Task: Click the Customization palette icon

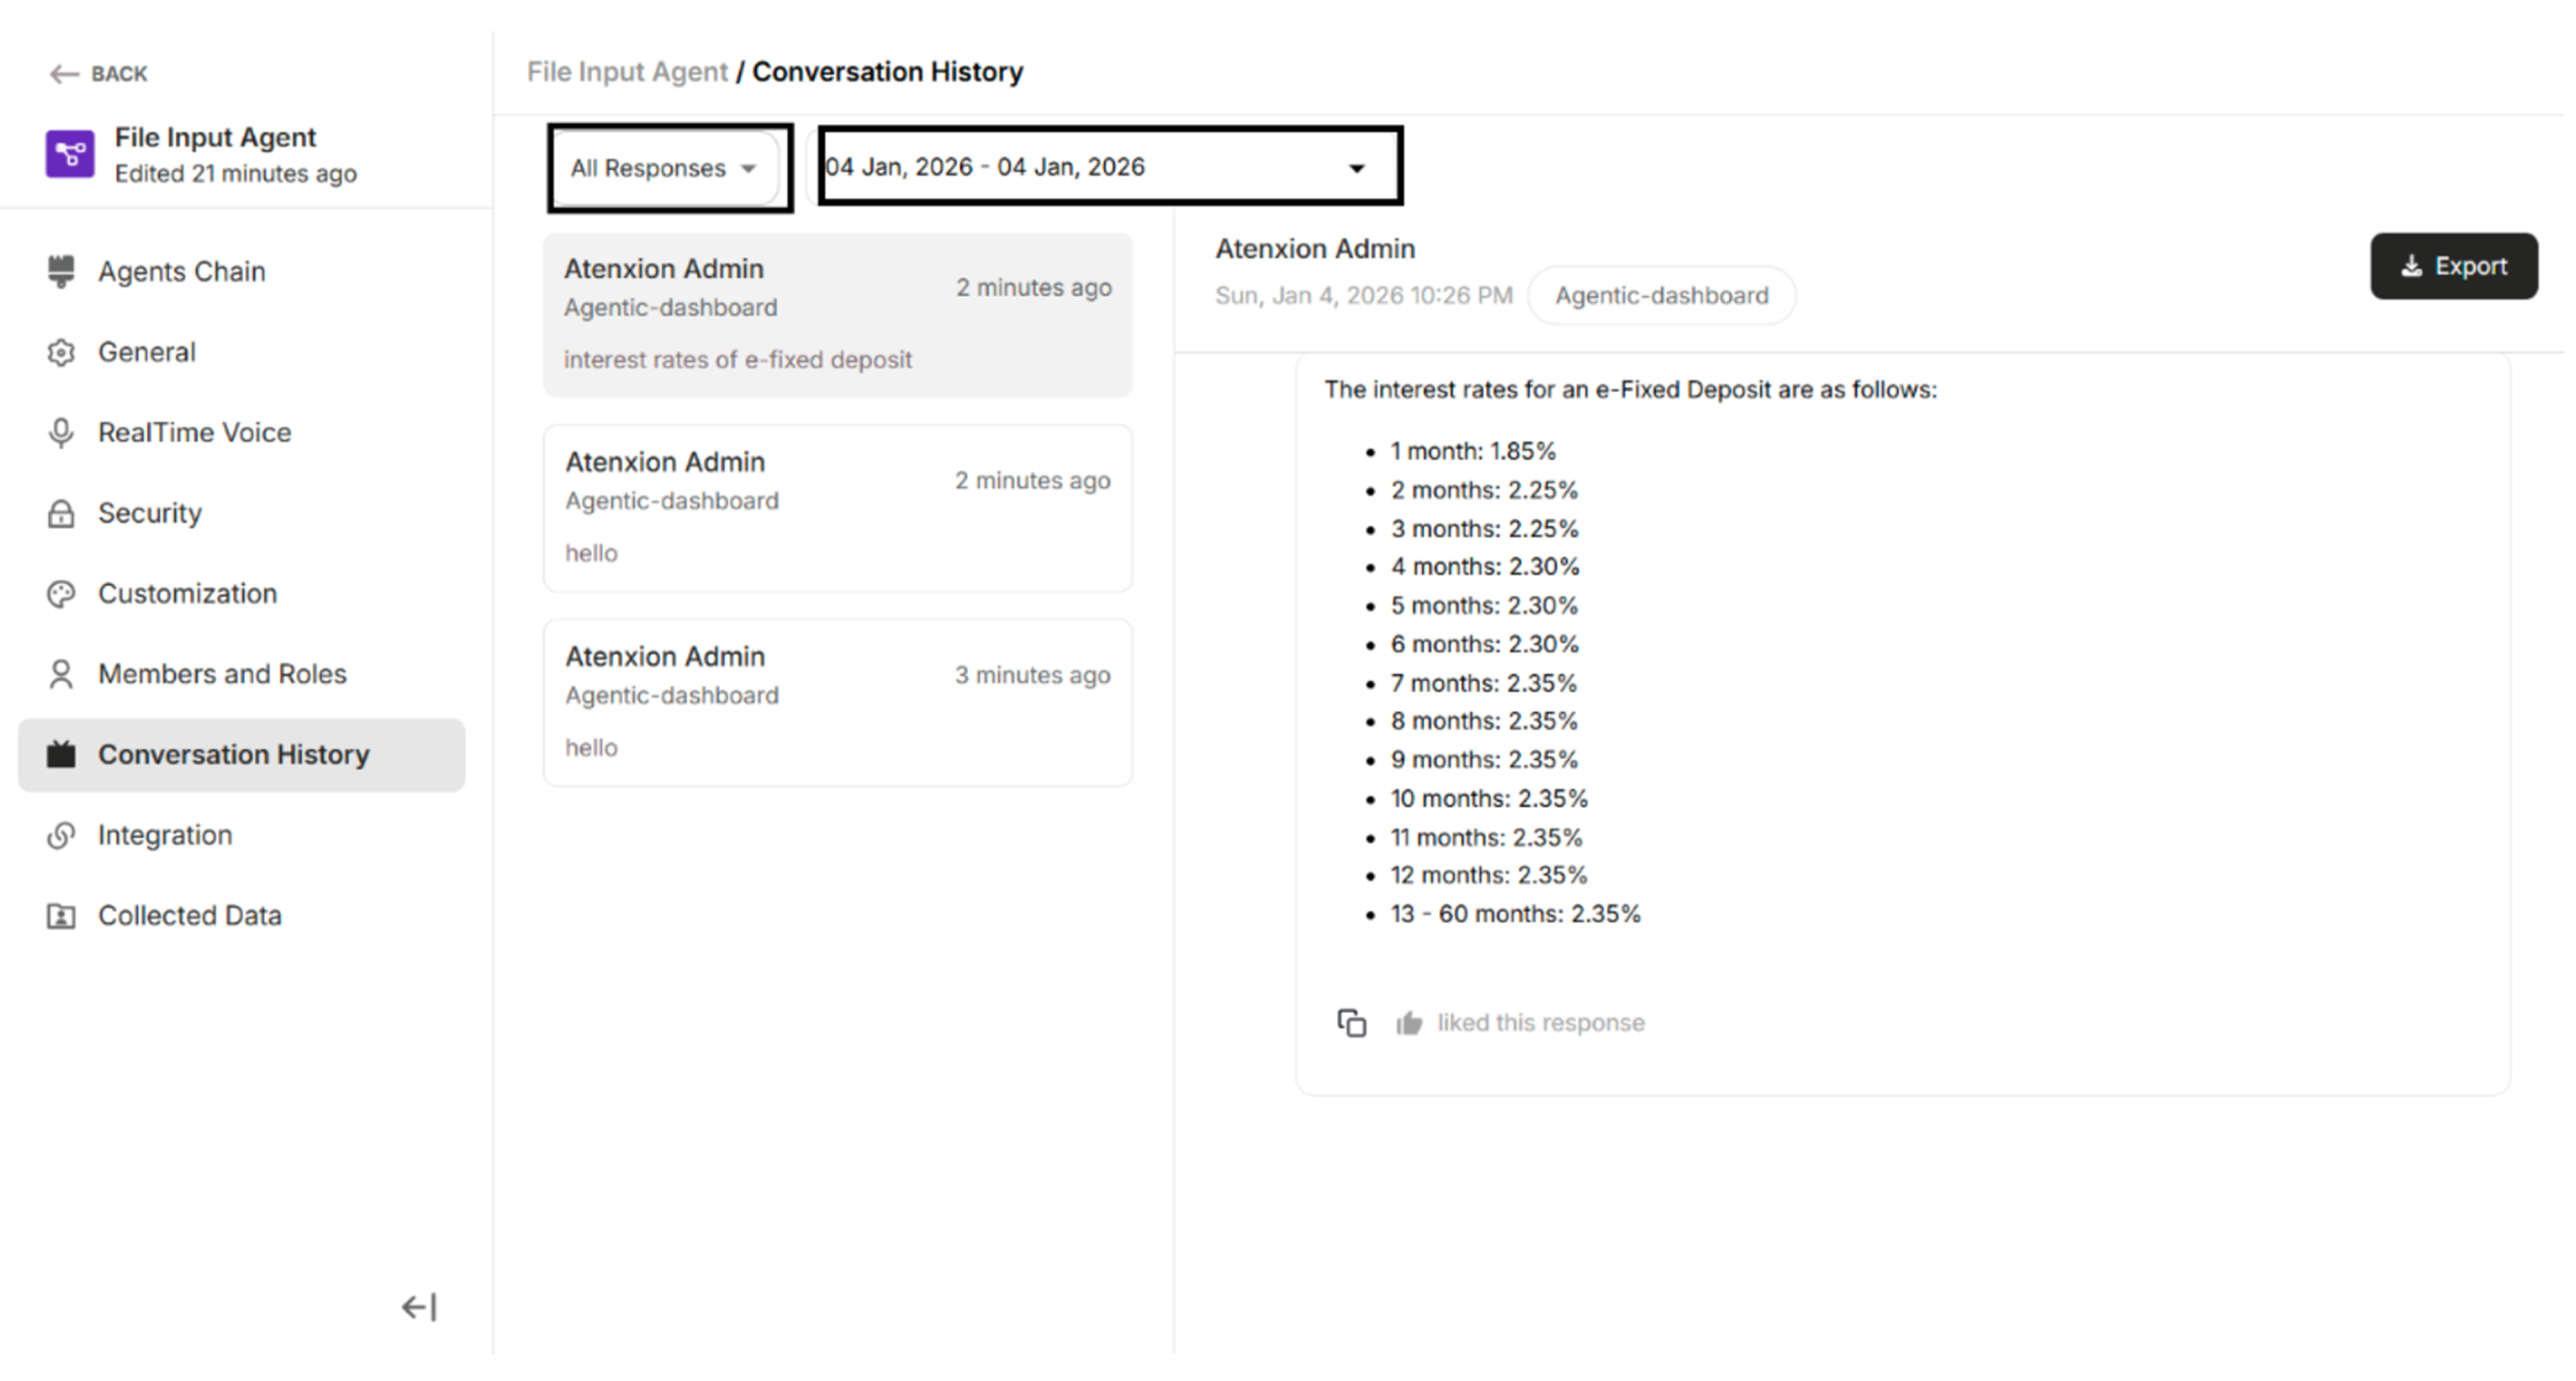Action: pos(61,595)
